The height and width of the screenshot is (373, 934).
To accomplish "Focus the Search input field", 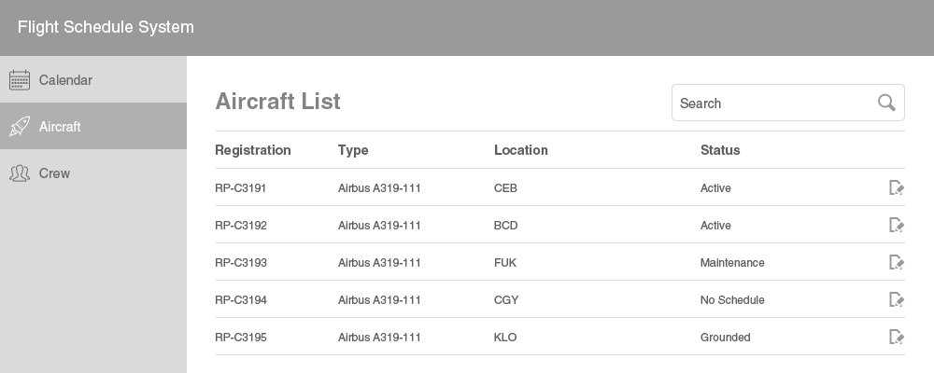I will tap(788, 103).
